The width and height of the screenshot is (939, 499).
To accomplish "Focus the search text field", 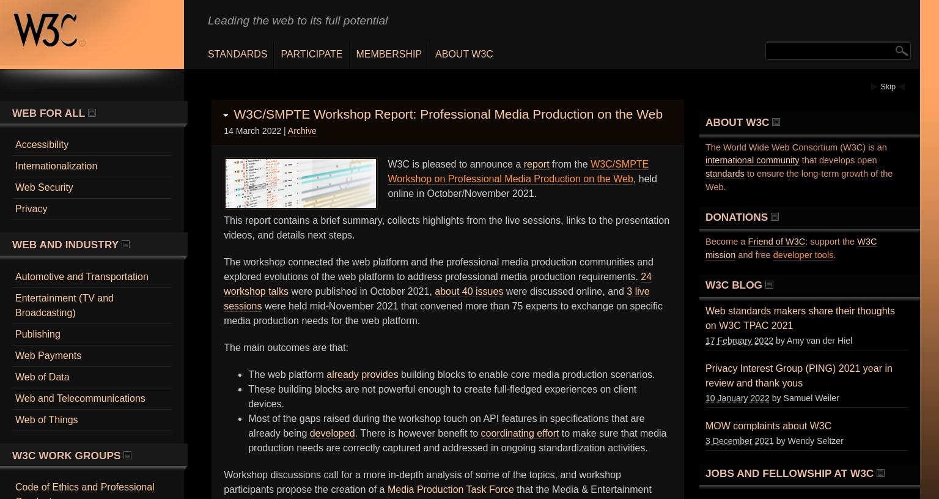I will tap(830, 51).
